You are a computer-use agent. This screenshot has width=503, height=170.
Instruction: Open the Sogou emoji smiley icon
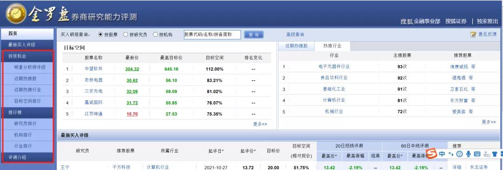(x=459, y=154)
